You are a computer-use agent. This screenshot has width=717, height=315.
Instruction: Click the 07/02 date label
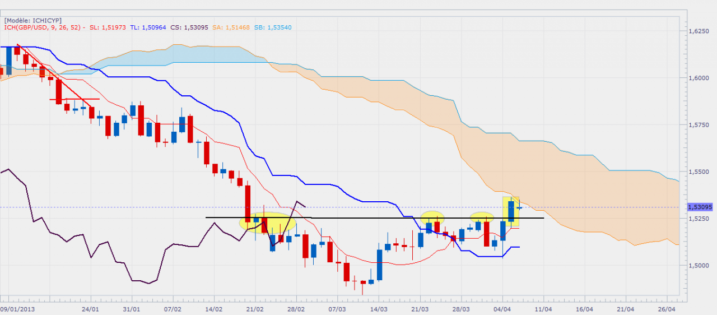pos(173,309)
